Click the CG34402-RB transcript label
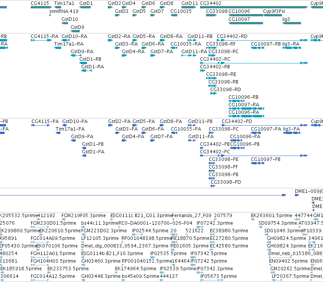 tap(215, 66)
